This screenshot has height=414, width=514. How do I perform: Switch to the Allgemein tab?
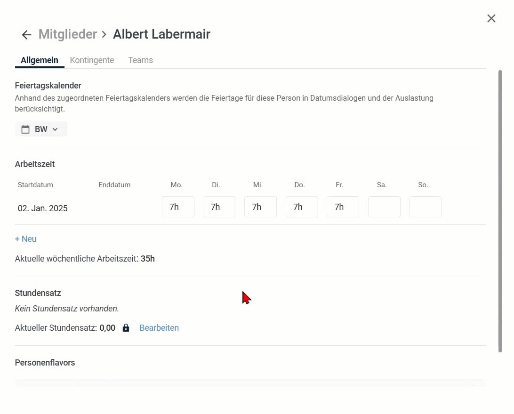(40, 60)
